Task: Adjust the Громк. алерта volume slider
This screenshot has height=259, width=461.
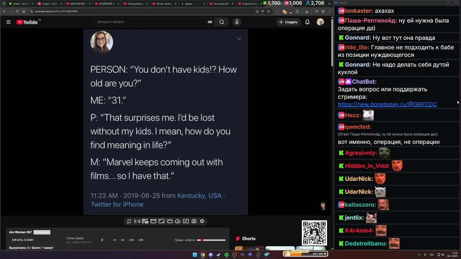Action: pyautogui.click(x=211, y=240)
